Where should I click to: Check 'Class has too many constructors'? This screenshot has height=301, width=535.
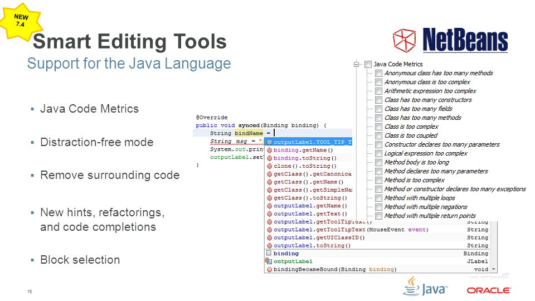[378, 100]
